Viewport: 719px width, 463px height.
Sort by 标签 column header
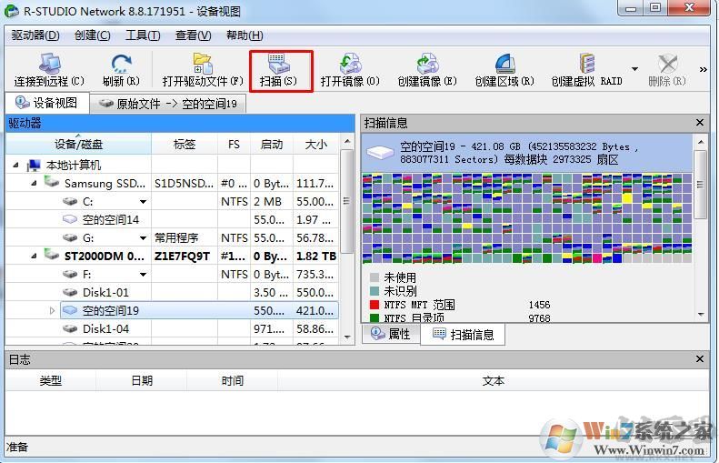[185, 144]
